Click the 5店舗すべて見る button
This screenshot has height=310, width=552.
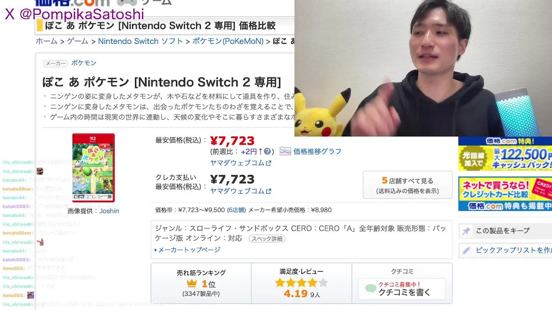pos(408,185)
